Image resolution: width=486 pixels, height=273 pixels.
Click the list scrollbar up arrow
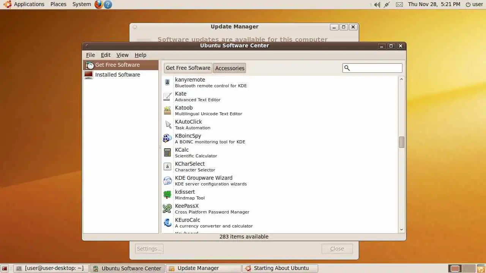click(401, 79)
